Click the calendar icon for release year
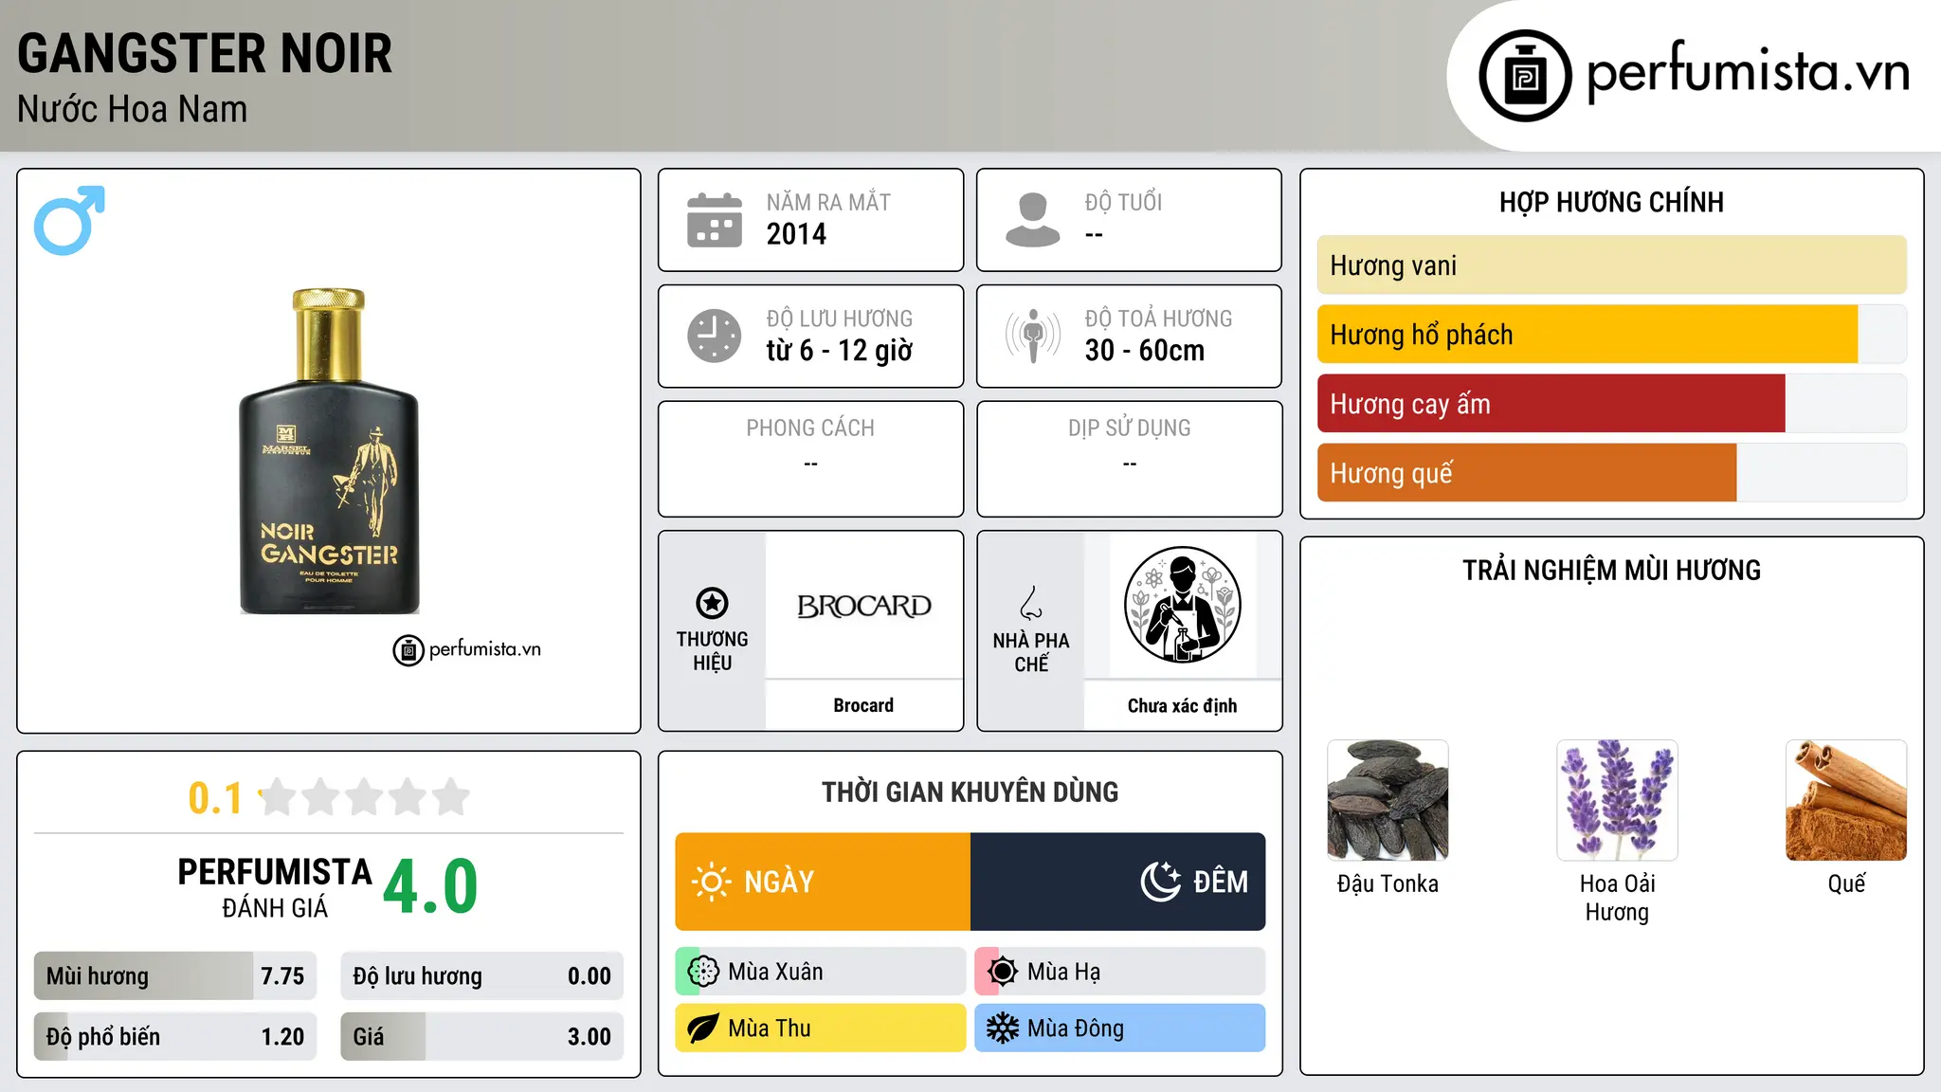The image size is (1941, 1092). pyautogui.click(x=715, y=220)
